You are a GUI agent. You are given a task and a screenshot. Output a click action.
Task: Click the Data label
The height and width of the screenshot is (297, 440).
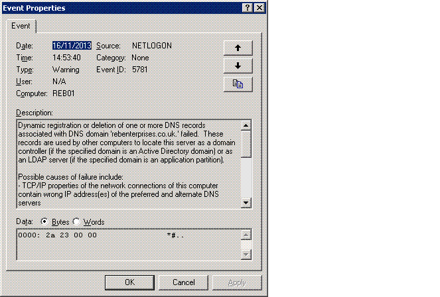25,221
